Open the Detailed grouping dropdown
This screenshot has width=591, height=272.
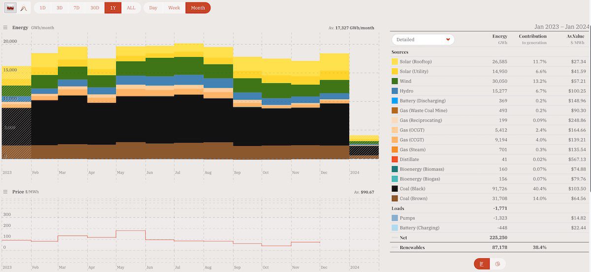[423, 39]
